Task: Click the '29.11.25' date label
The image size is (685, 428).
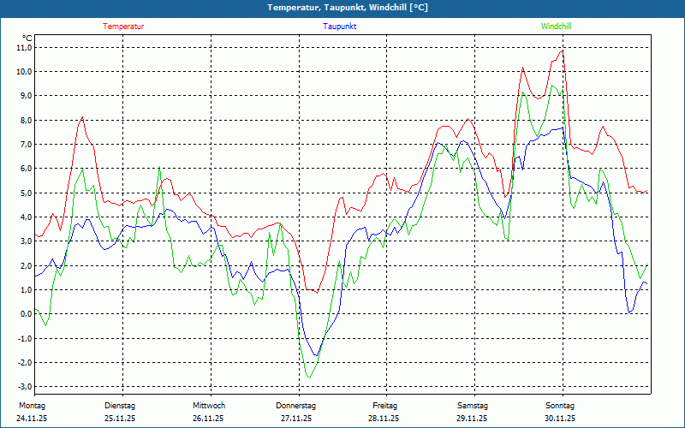Action: (x=472, y=419)
